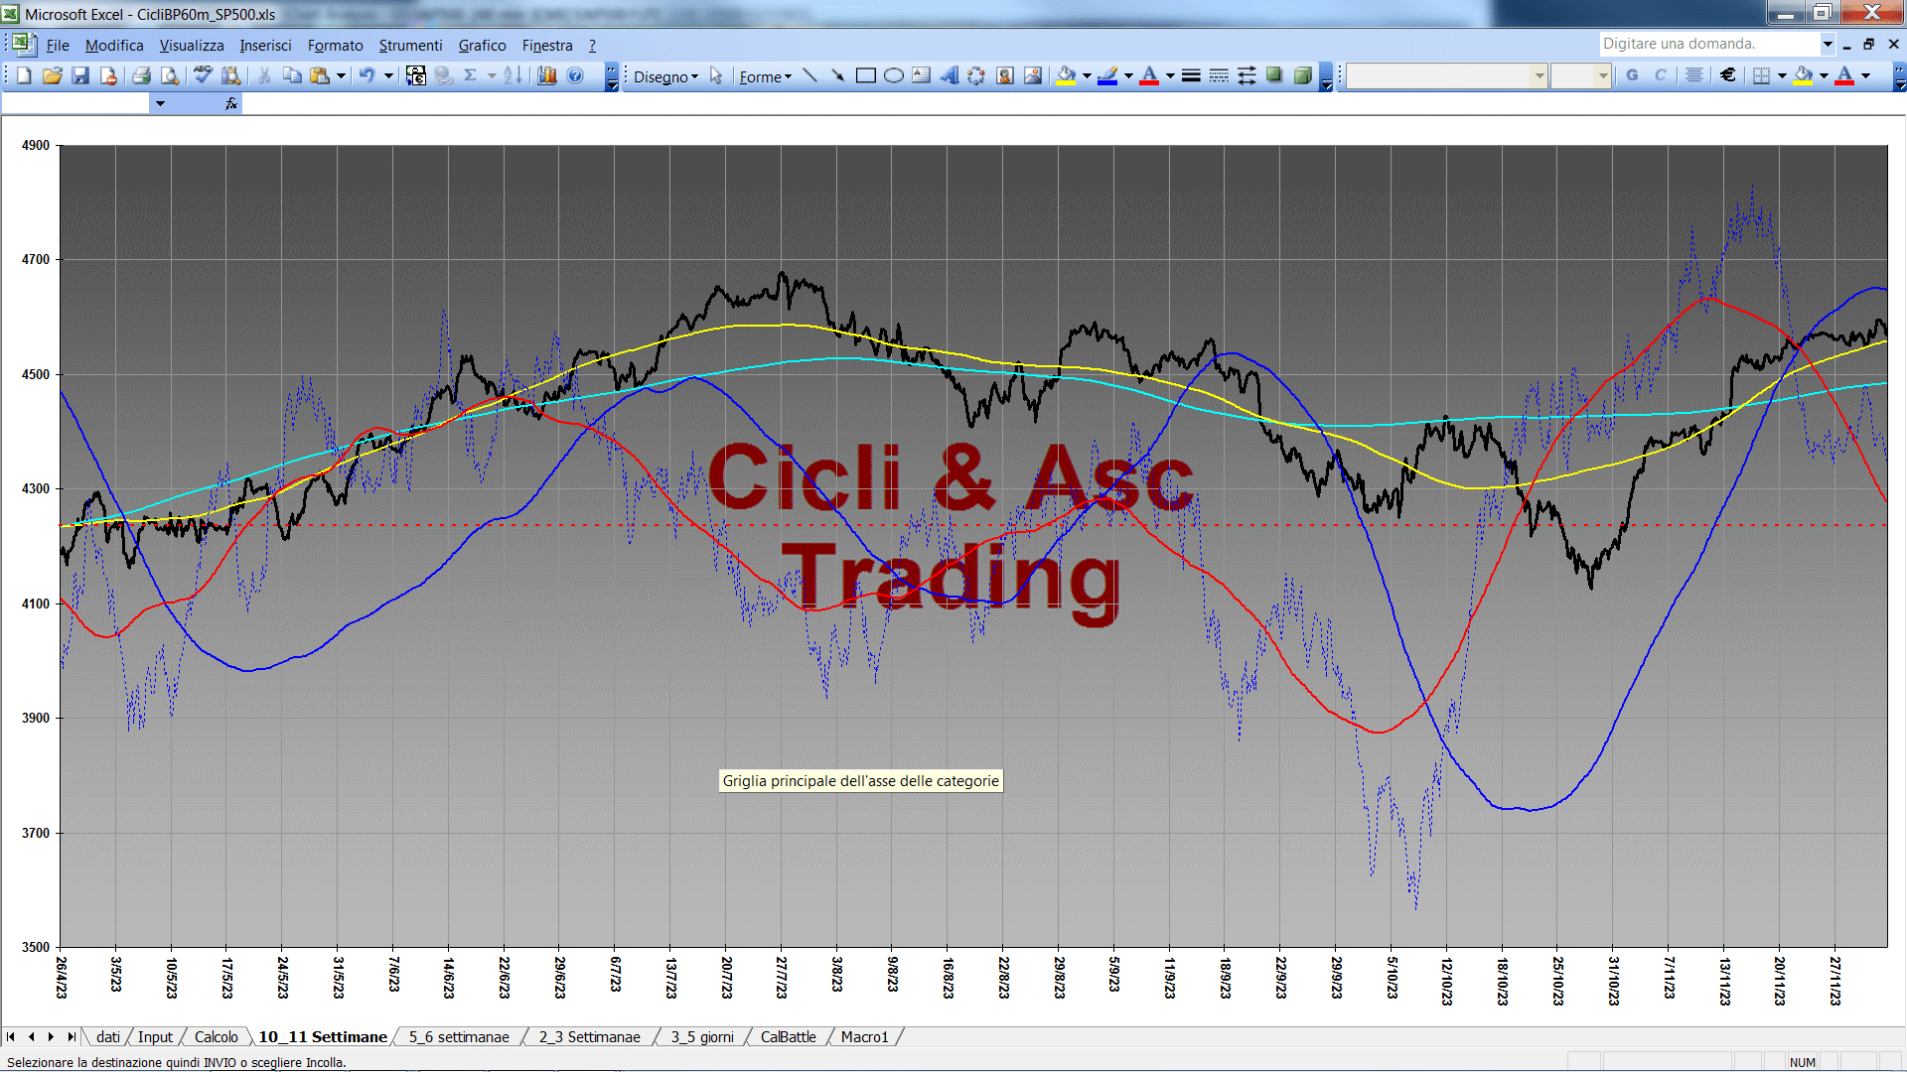Insert Clip Art from the drawing toolbar
Image resolution: width=1907 pixels, height=1072 pixels.
(x=1005, y=75)
